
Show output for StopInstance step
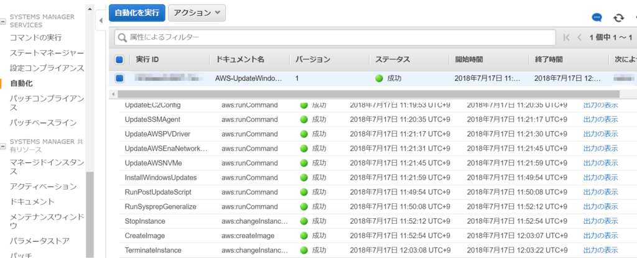[600, 221]
